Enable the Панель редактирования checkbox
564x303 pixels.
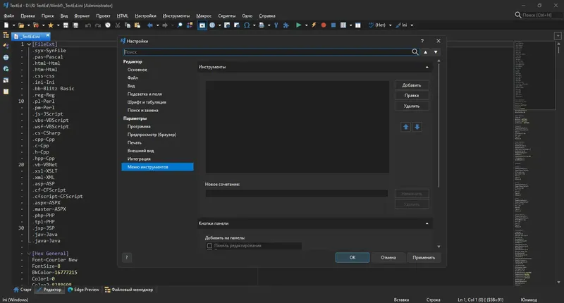click(x=209, y=246)
